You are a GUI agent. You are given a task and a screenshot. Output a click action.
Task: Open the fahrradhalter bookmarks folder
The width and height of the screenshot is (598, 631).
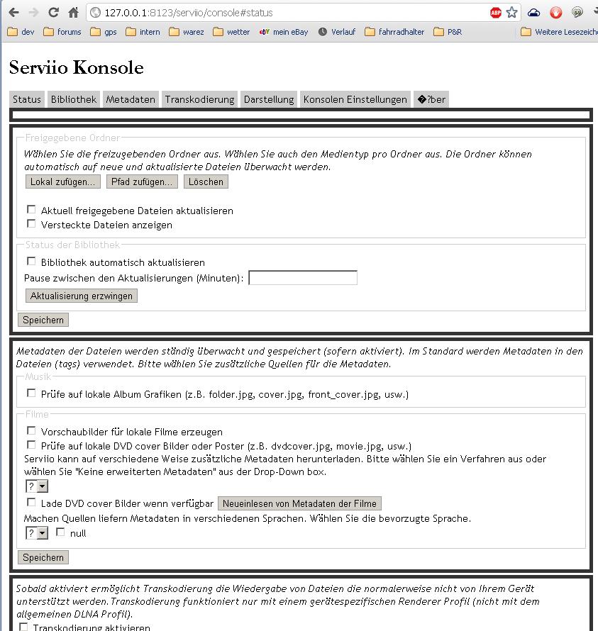tap(394, 32)
